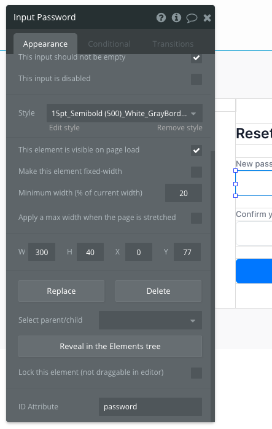Uncheck 'This element is visible on page load'

[196, 150]
